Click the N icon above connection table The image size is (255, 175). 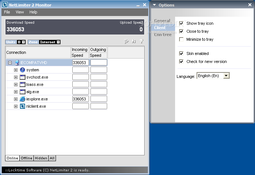pyautogui.click(x=134, y=41)
